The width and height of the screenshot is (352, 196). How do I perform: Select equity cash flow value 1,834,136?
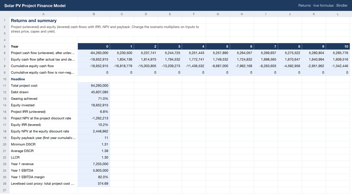[122, 59]
